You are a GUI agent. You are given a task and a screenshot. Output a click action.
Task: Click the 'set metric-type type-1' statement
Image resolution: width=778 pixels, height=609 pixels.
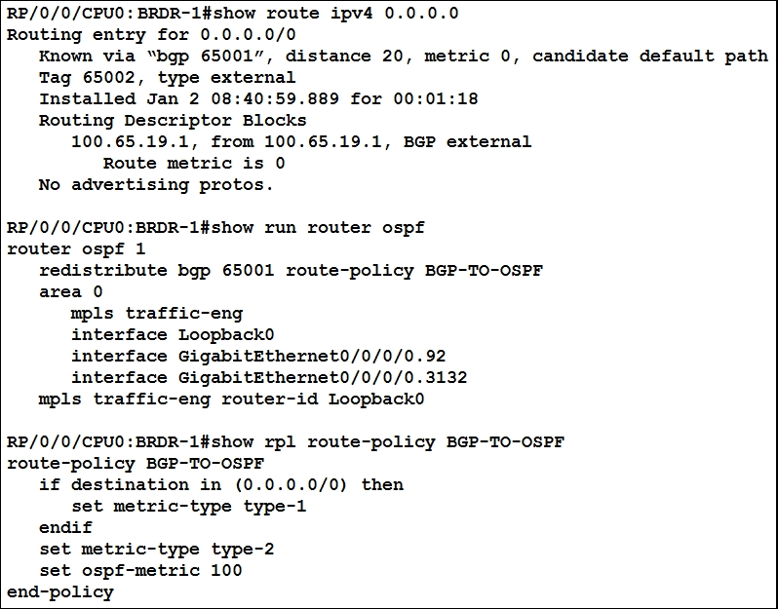(189, 507)
